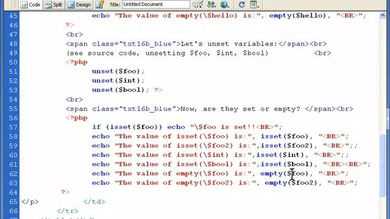Switch to Design view
Screen dimensions: 390x219
click(x=79, y=4)
